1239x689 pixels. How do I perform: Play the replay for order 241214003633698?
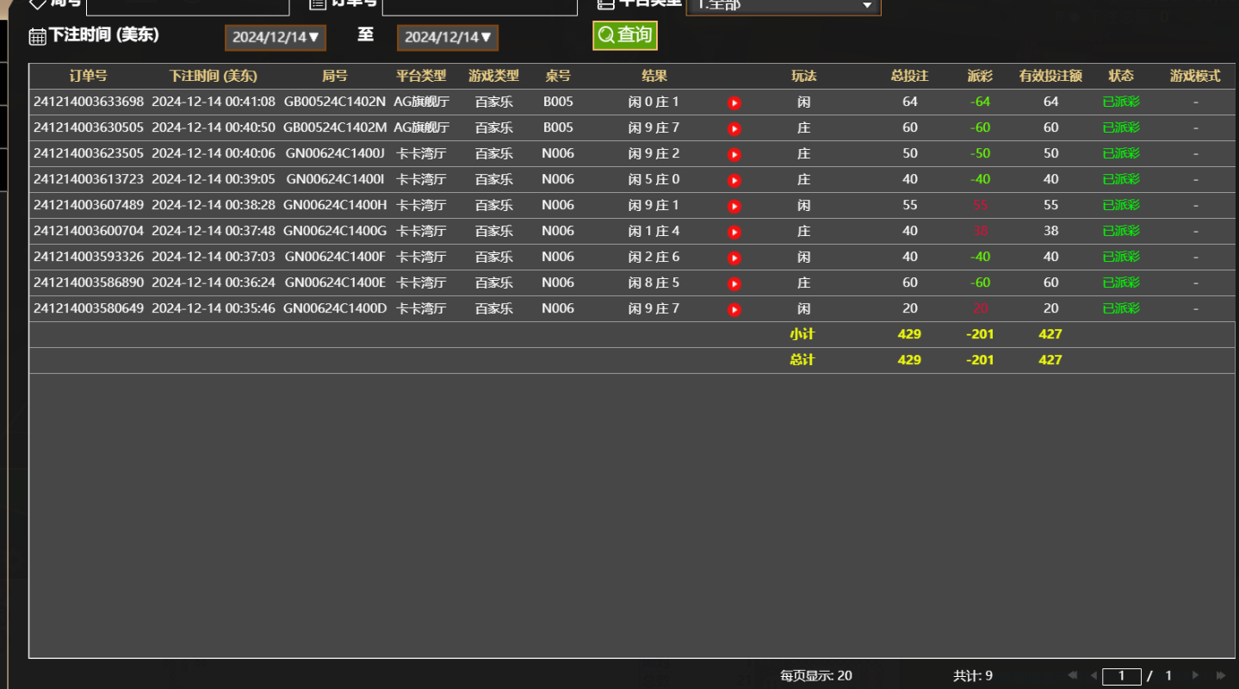(x=734, y=102)
